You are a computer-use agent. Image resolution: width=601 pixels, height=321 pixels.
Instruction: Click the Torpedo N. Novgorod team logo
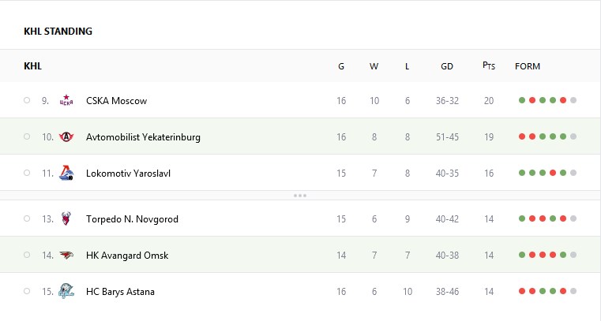pos(66,218)
